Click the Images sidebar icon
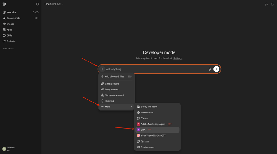The width and height of the screenshot is (277, 154). point(4,24)
